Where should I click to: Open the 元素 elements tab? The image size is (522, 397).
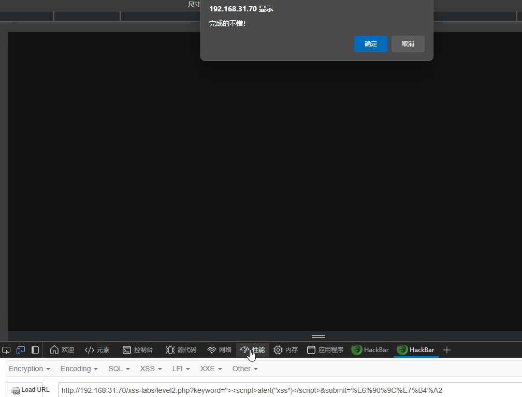tap(97, 350)
